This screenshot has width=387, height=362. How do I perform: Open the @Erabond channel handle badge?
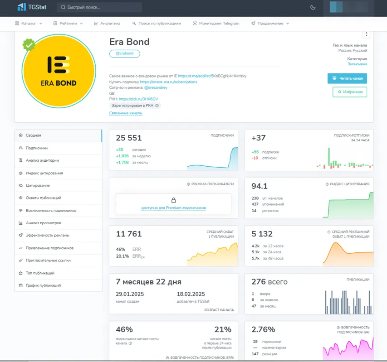[125, 53]
